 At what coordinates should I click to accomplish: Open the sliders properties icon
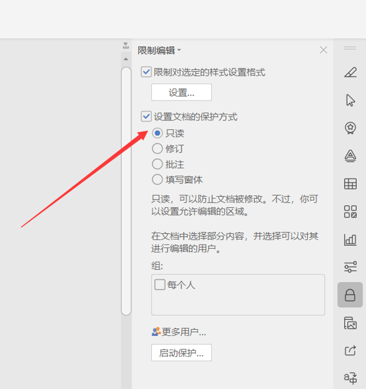(x=351, y=267)
